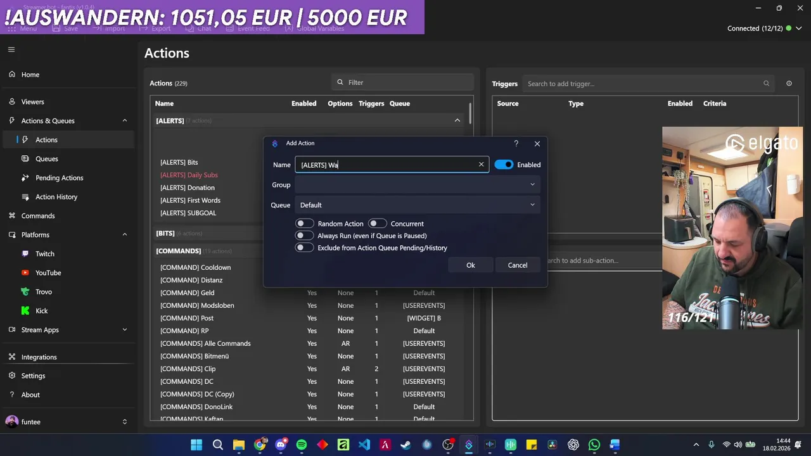Open Visual Studio Code from the taskbar
The image size is (811, 456).
click(364, 445)
